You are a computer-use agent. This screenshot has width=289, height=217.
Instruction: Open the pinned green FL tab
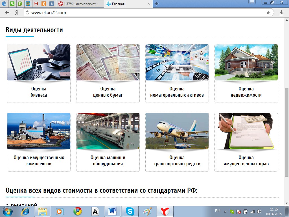[12, 3]
